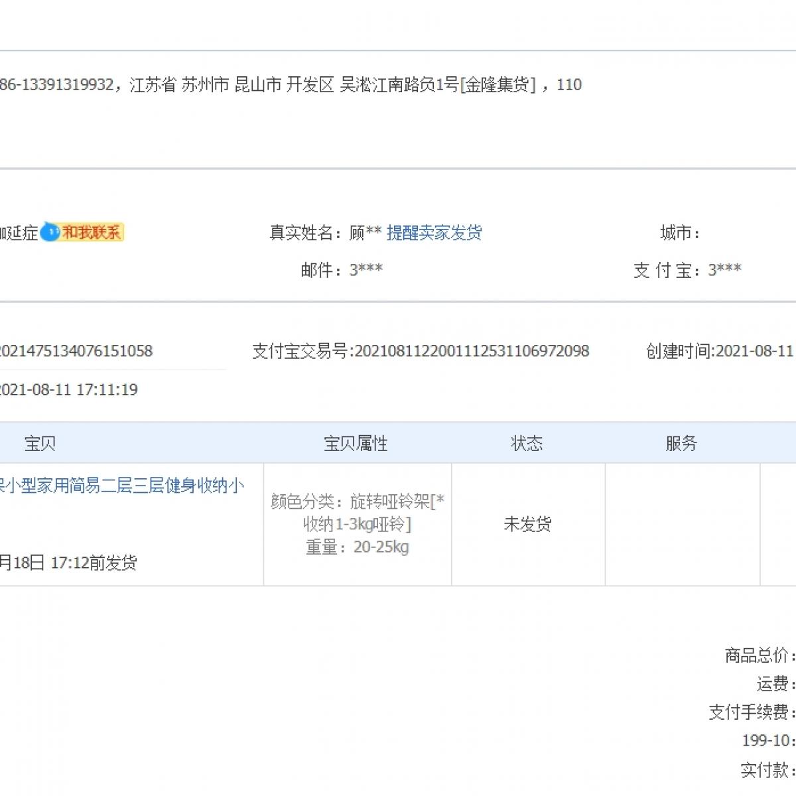Click the 未发货 status text
This screenshot has width=796, height=796.
pos(527,524)
